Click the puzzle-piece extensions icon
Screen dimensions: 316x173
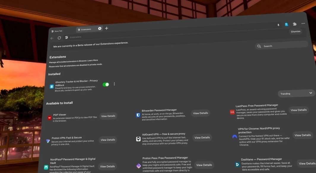tap(295, 24)
